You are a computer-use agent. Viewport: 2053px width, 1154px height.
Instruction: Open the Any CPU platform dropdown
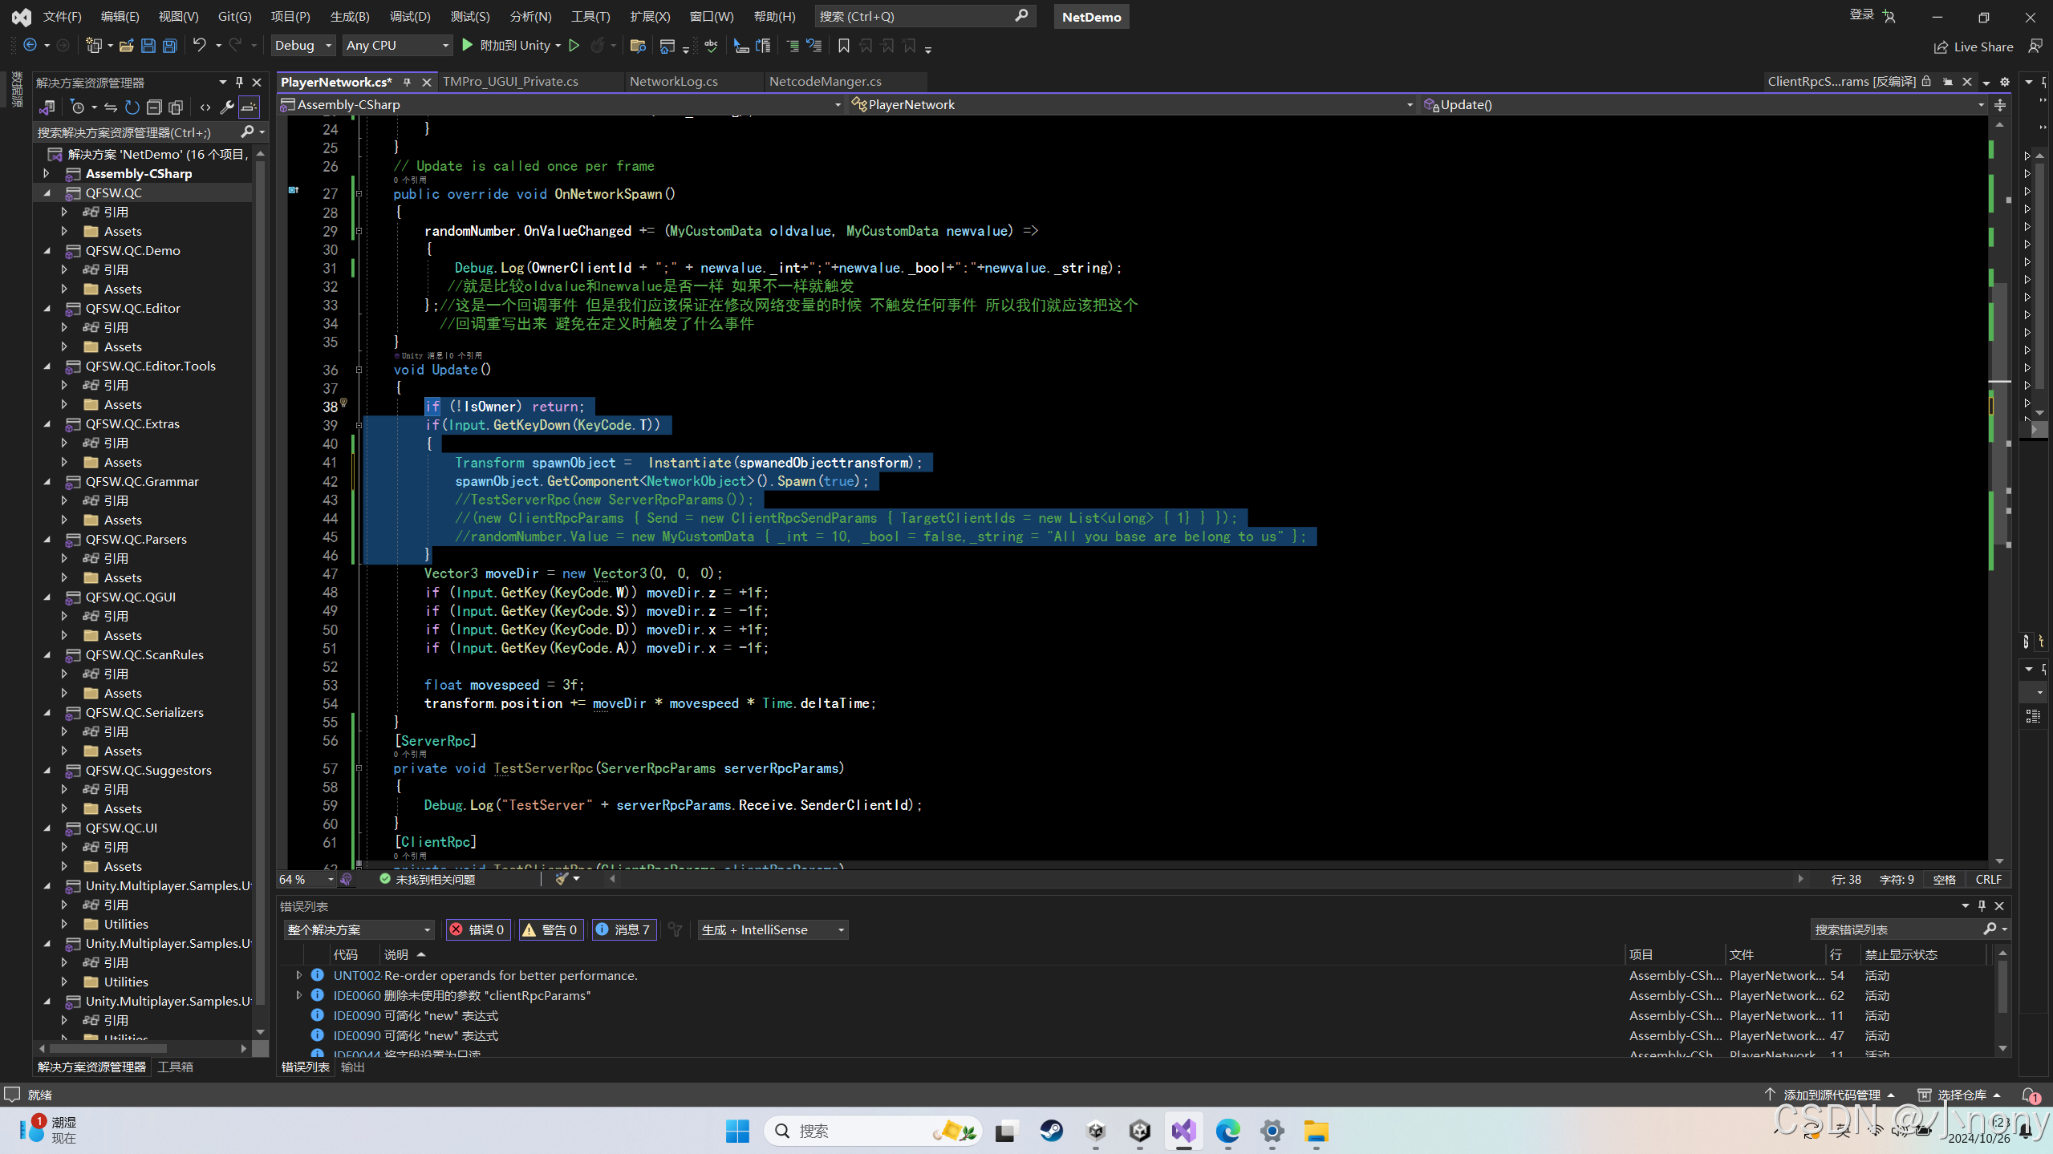[x=397, y=46]
